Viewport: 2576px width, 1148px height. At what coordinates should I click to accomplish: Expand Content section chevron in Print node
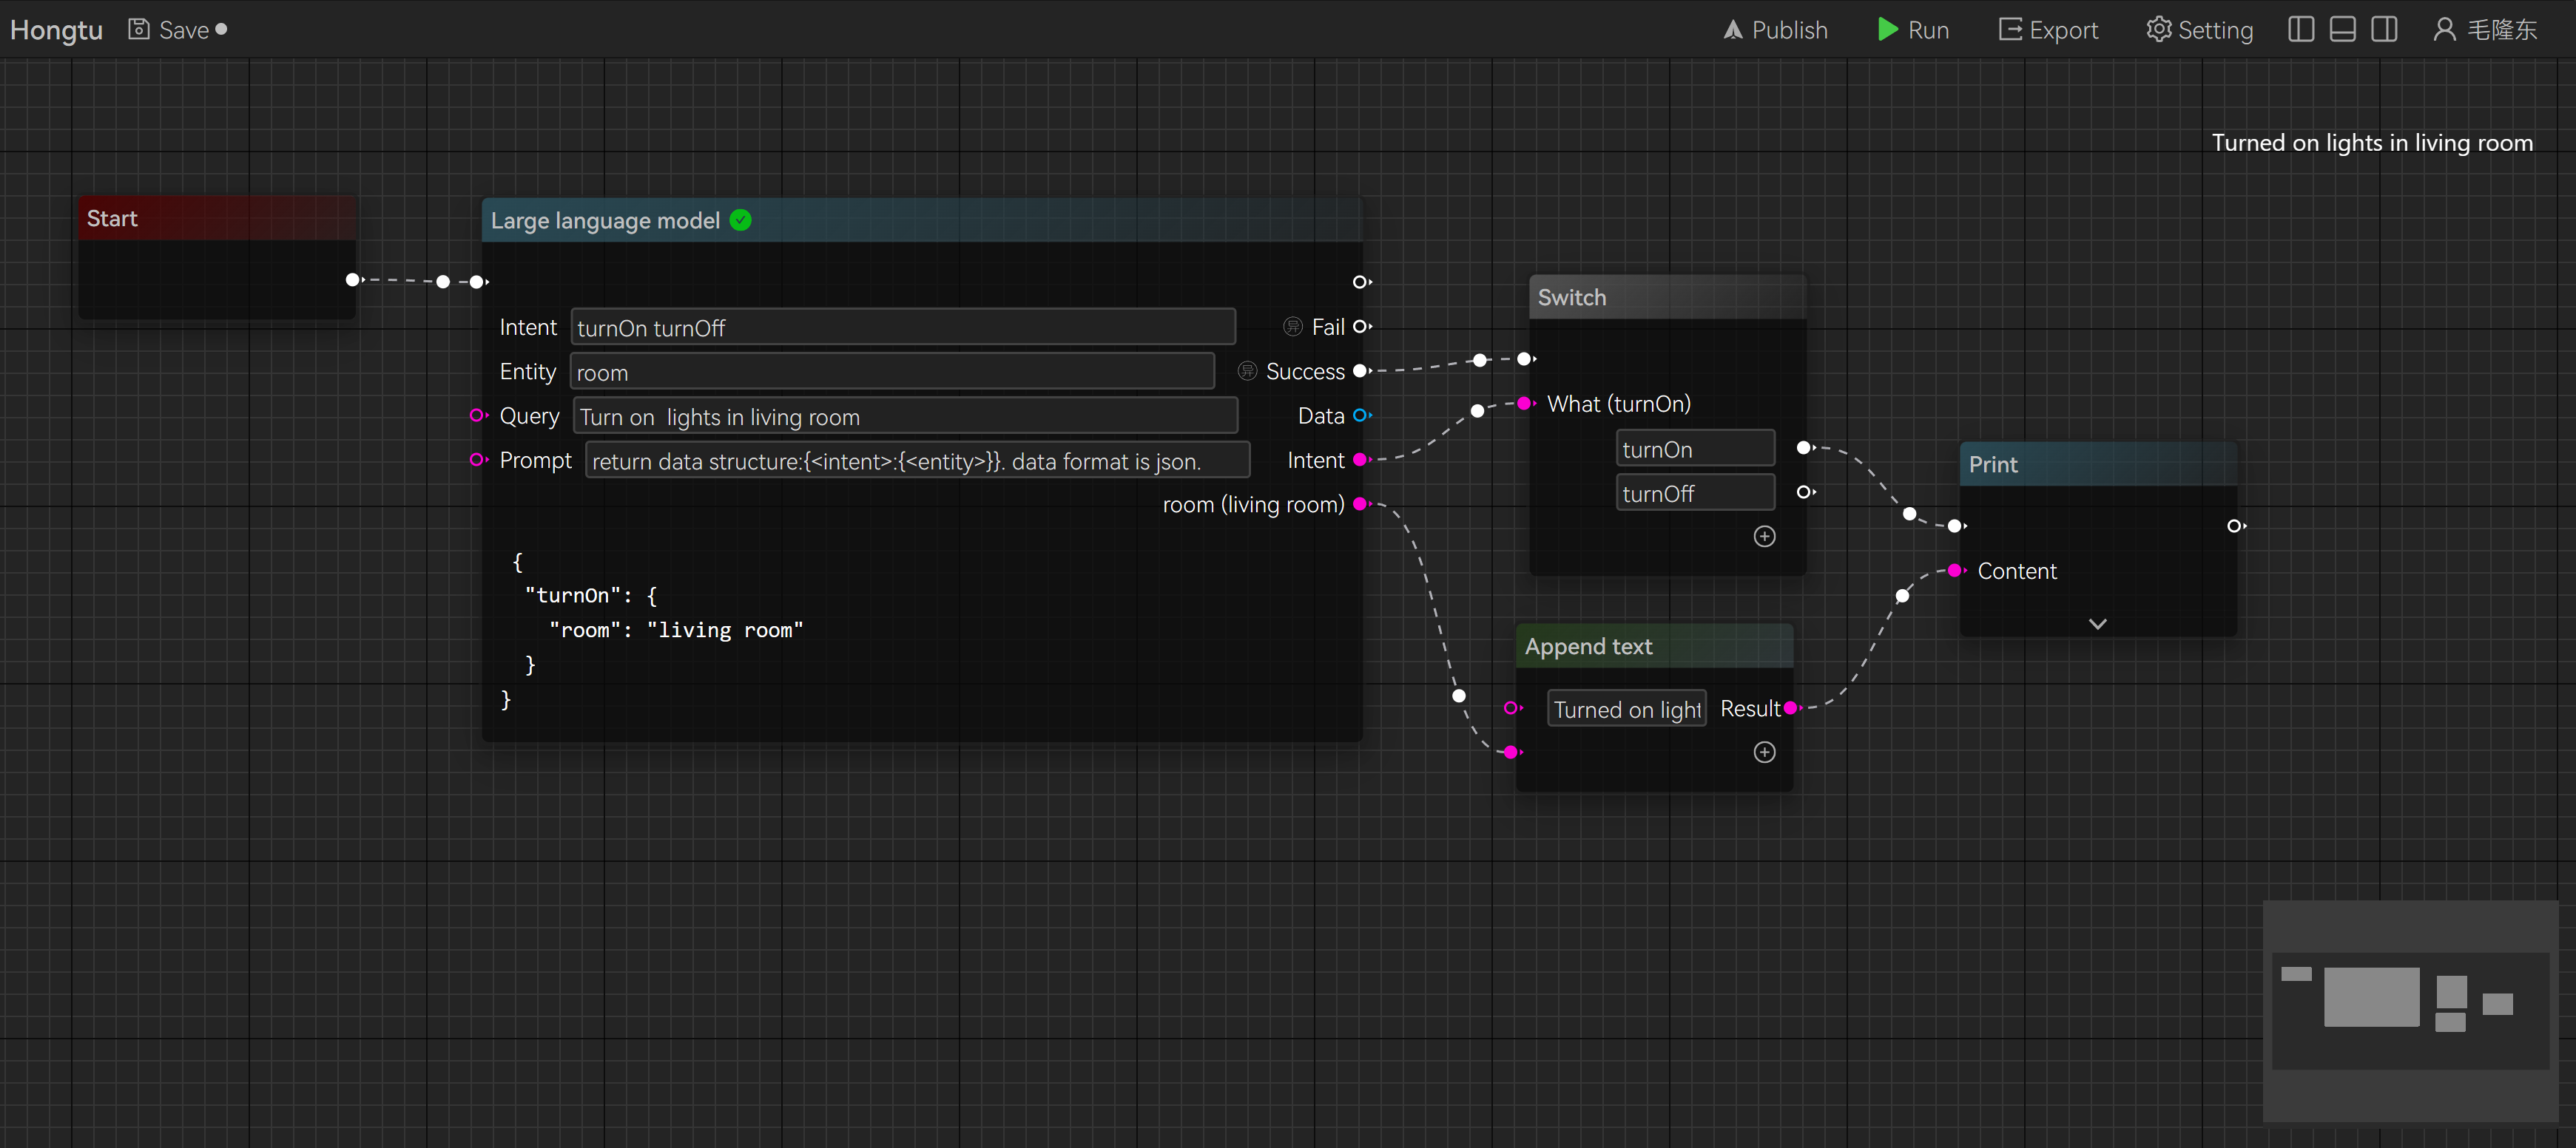click(2097, 623)
